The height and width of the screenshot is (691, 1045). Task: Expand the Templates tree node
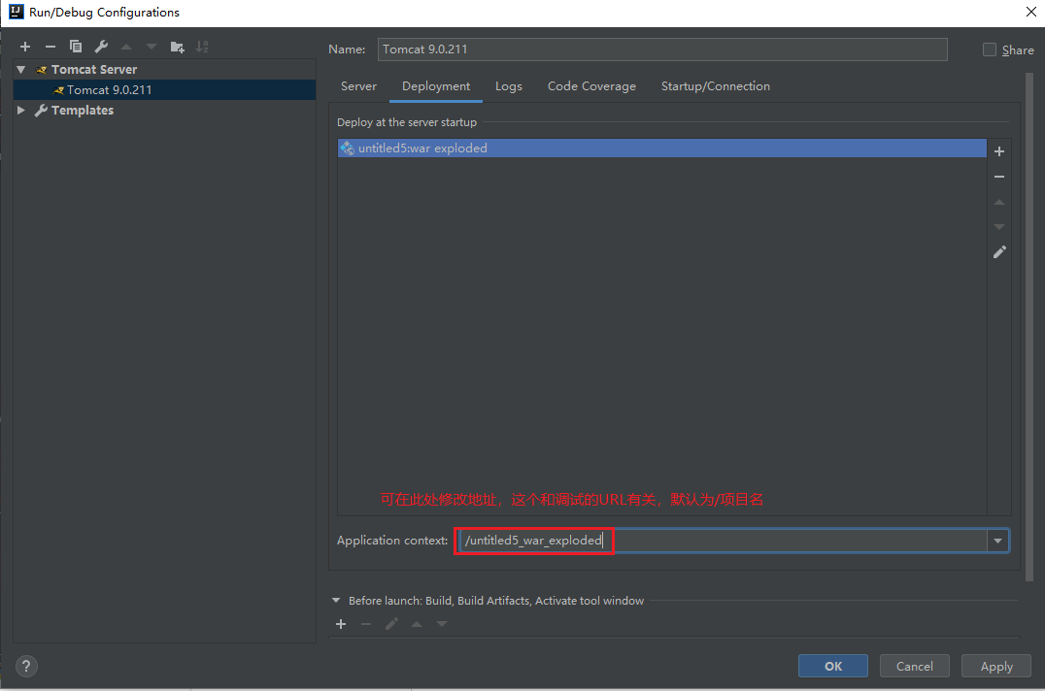coord(21,110)
